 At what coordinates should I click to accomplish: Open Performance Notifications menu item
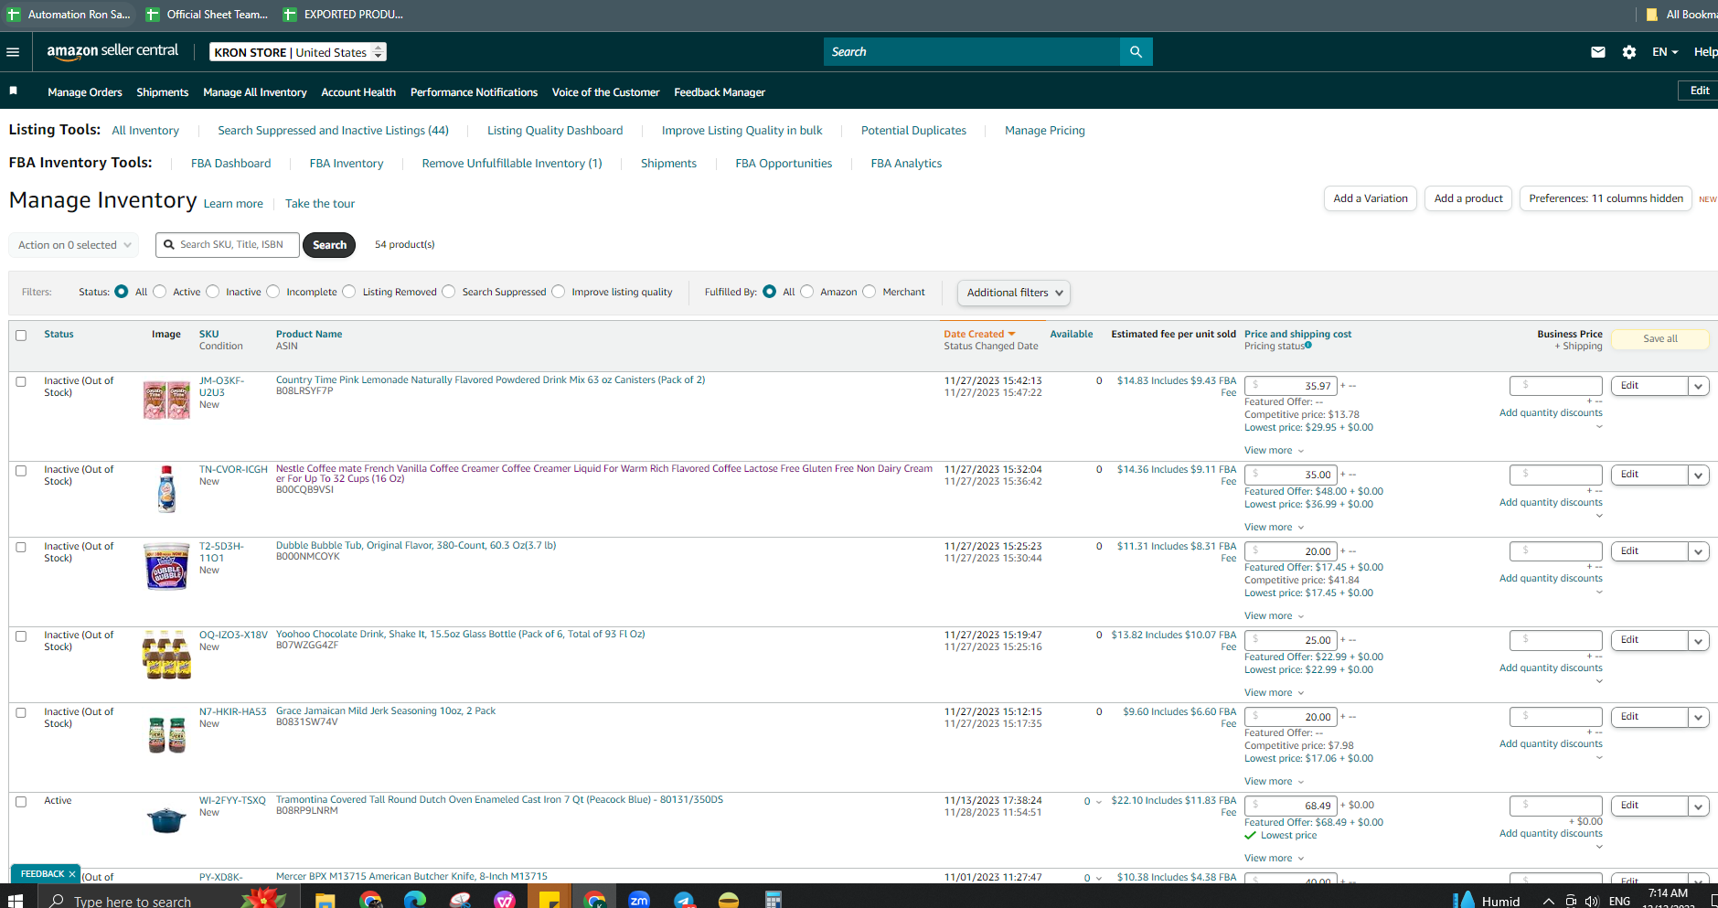click(474, 92)
